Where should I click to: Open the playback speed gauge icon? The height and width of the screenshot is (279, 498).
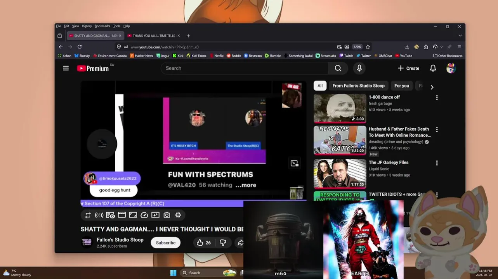tap(144, 215)
